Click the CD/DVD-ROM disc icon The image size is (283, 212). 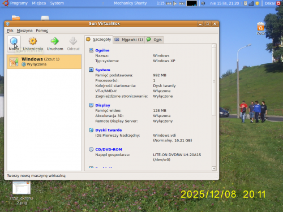click(x=91, y=149)
